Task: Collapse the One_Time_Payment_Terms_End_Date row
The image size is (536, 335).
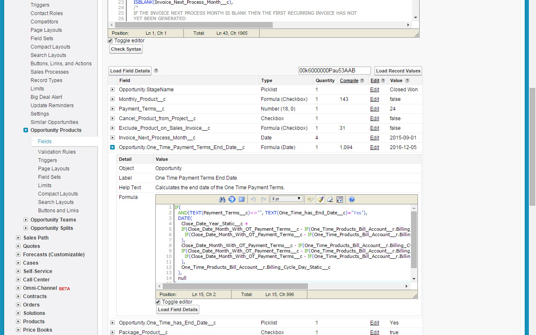Action: [112, 147]
